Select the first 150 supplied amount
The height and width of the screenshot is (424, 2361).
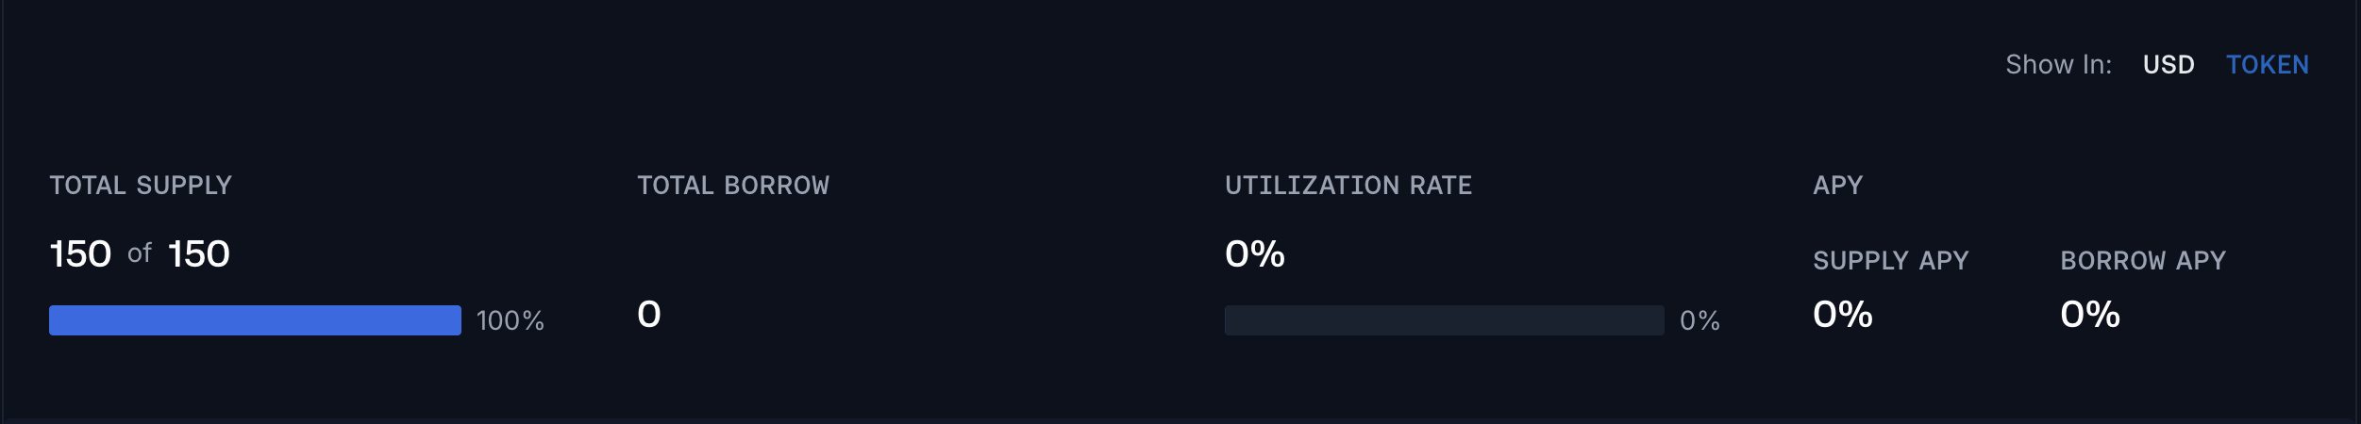tap(80, 254)
